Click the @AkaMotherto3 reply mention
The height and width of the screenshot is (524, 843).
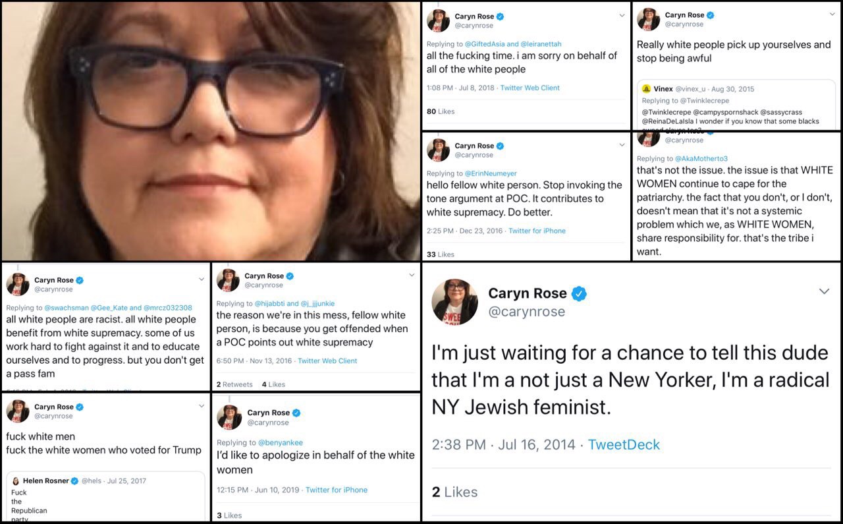[x=701, y=159]
